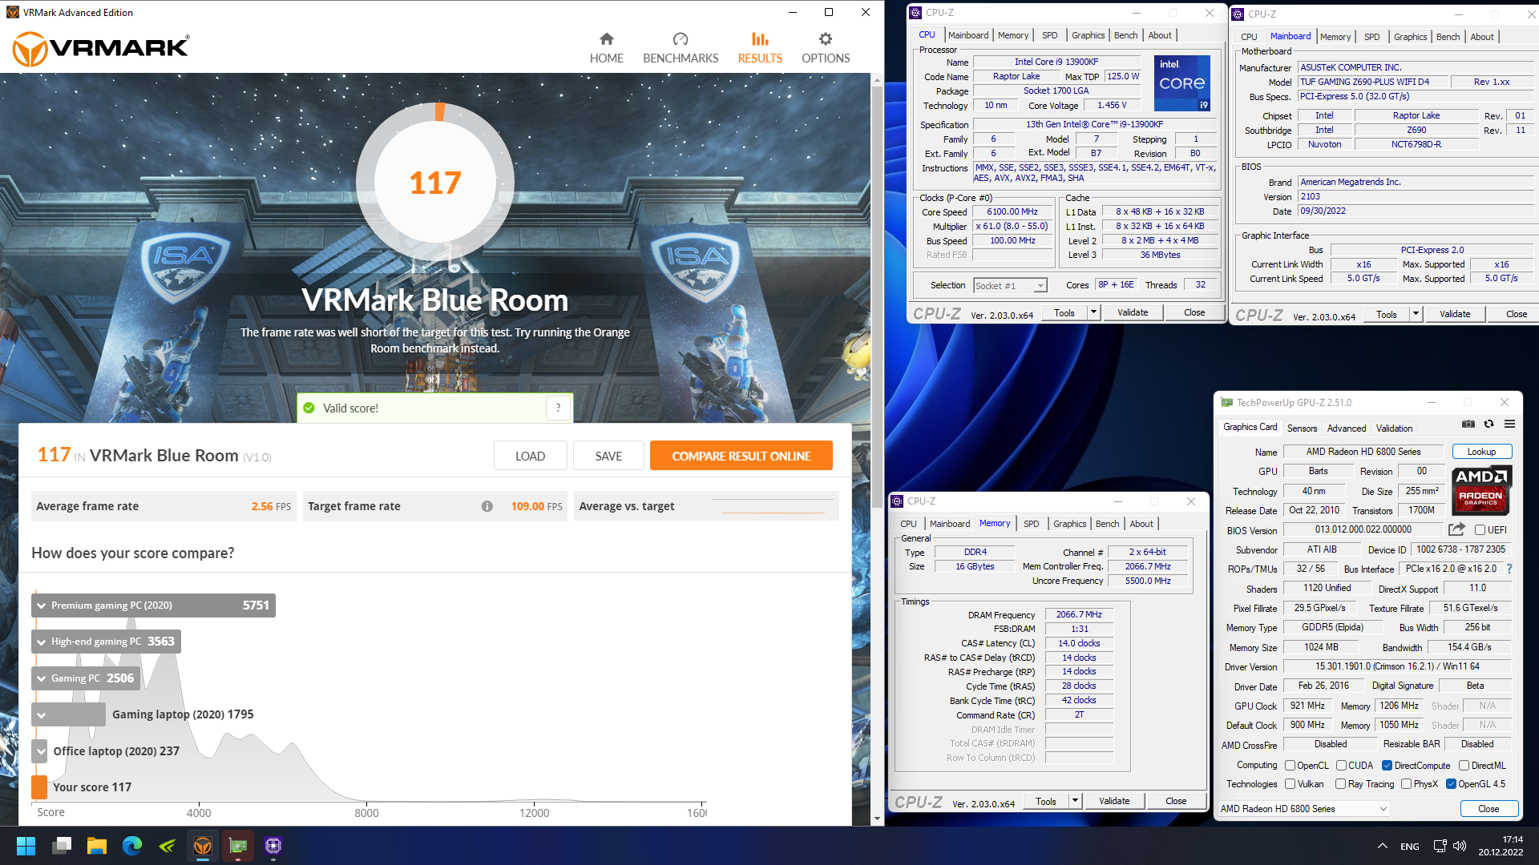Image resolution: width=1539 pixels, height=865 pixels.
Task: Click the AMD Radeon Graphics logo in GPU-Z
Action: [x=1480, y=490]
